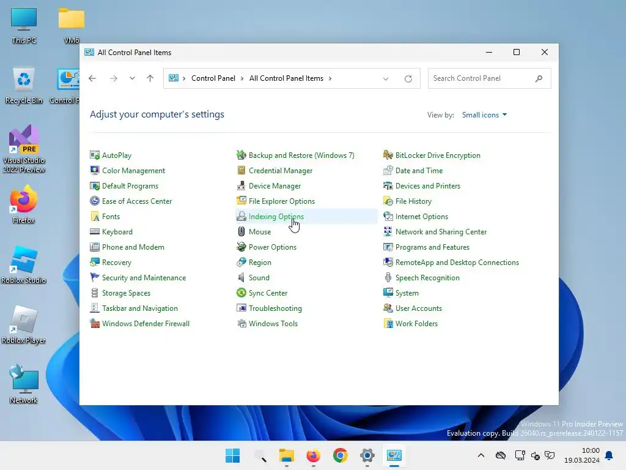Click the Backup and Restore icon

point(241,155)
